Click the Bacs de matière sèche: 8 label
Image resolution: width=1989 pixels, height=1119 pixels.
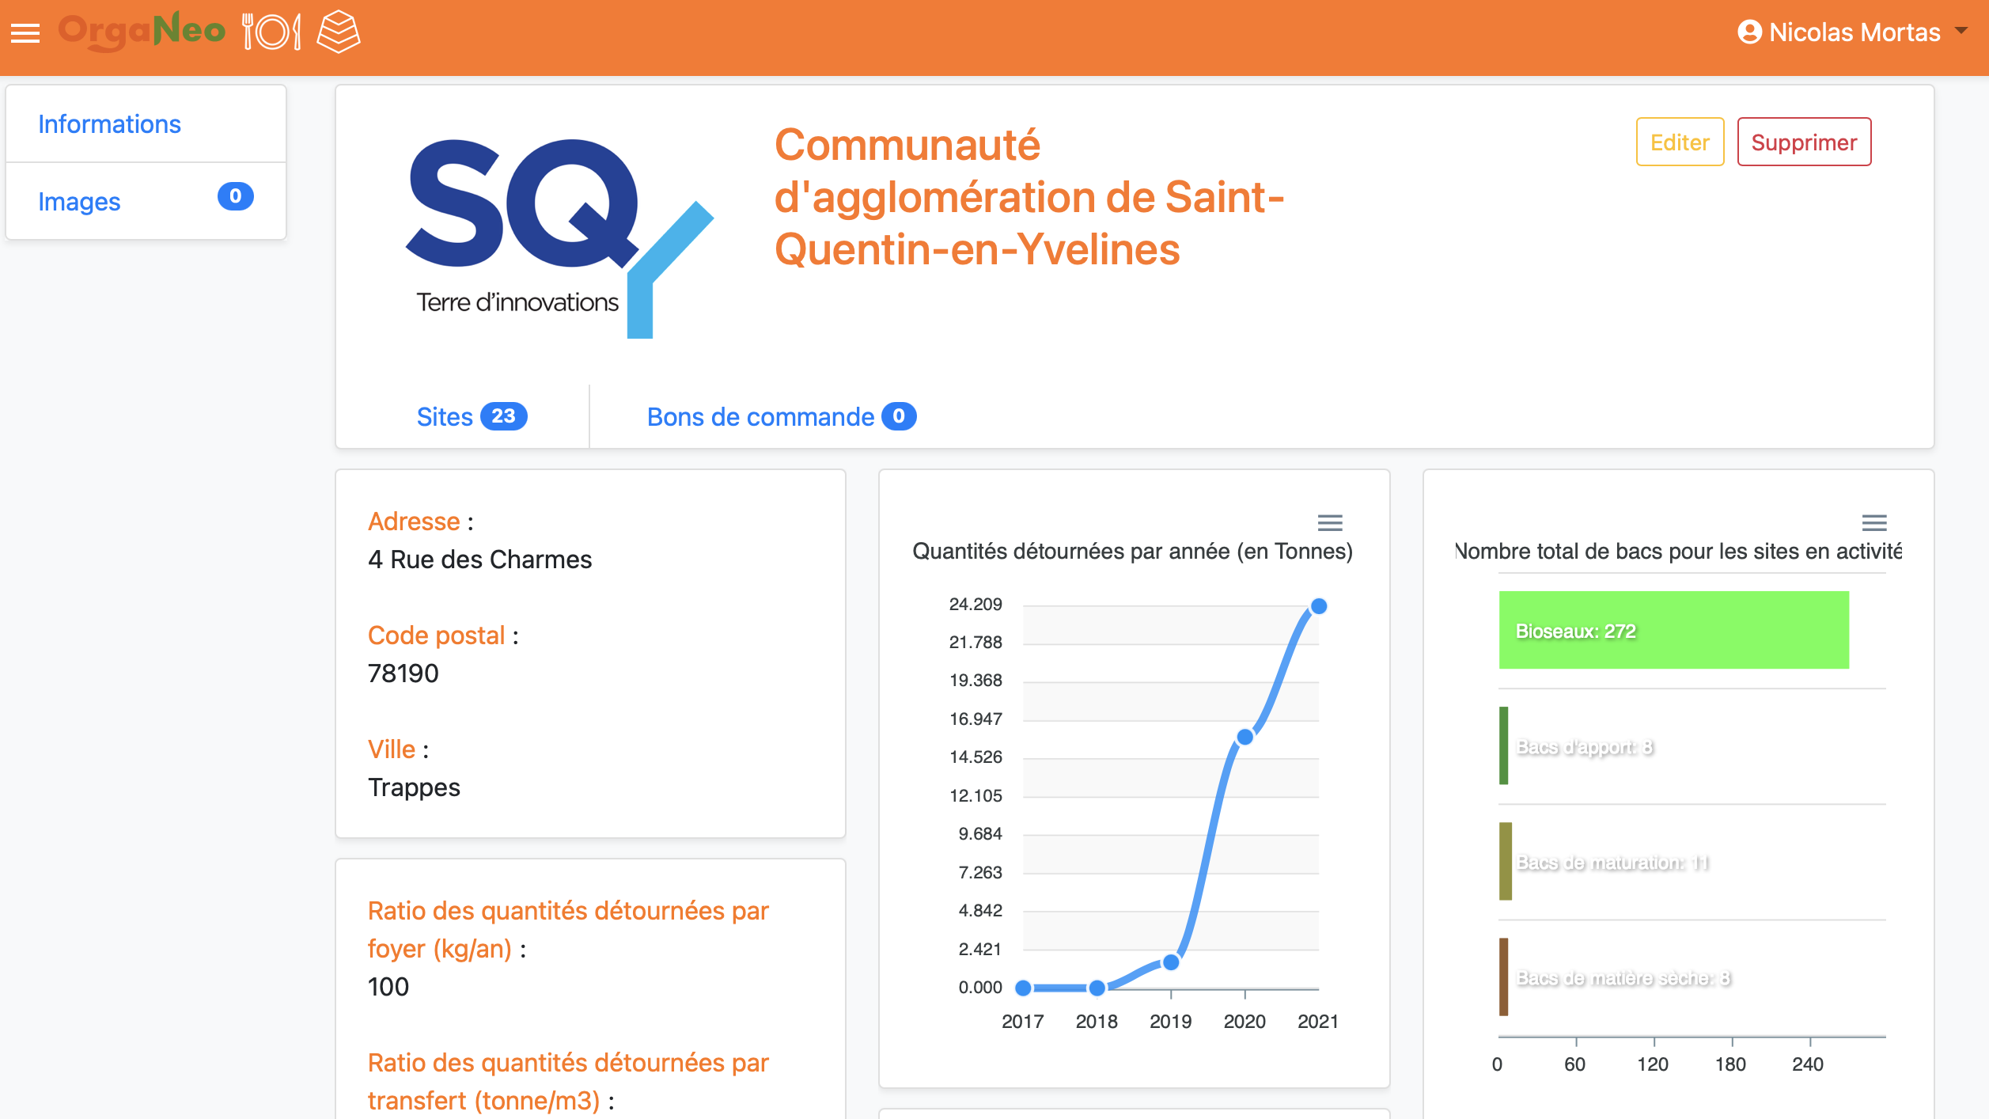[1623, 978]
